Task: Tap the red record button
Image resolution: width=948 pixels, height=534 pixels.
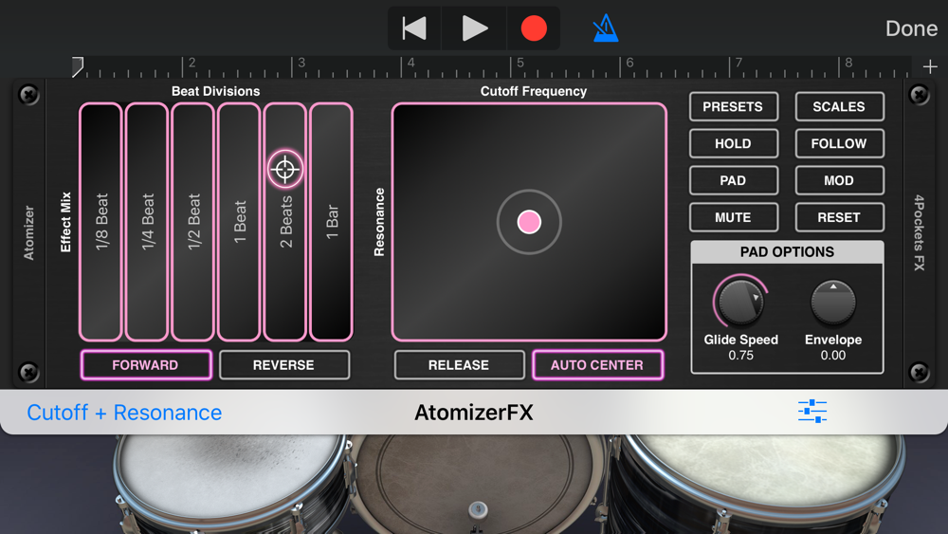Action: point(533,28)
